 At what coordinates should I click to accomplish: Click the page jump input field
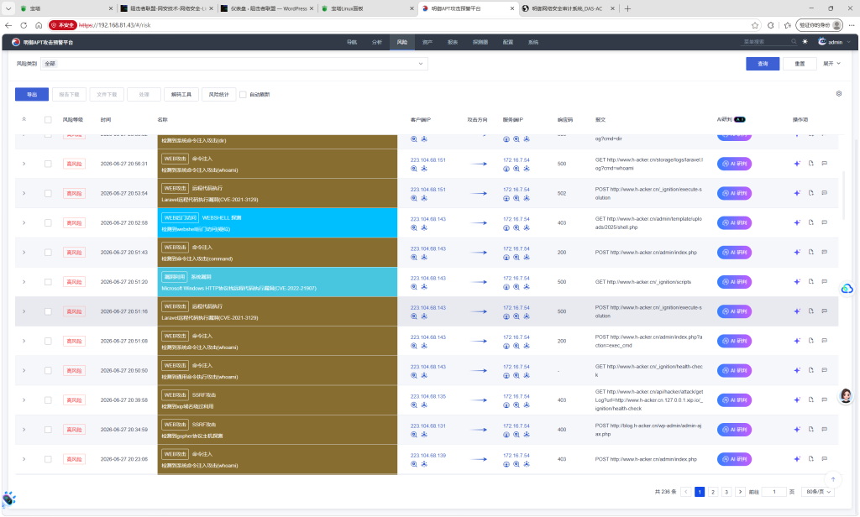pos(774,492)
